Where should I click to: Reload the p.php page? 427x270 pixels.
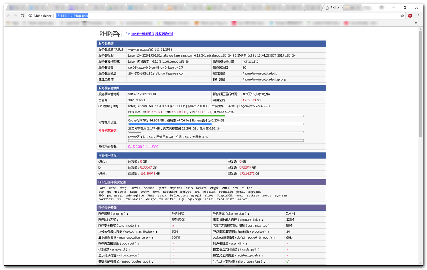point(22,16)
